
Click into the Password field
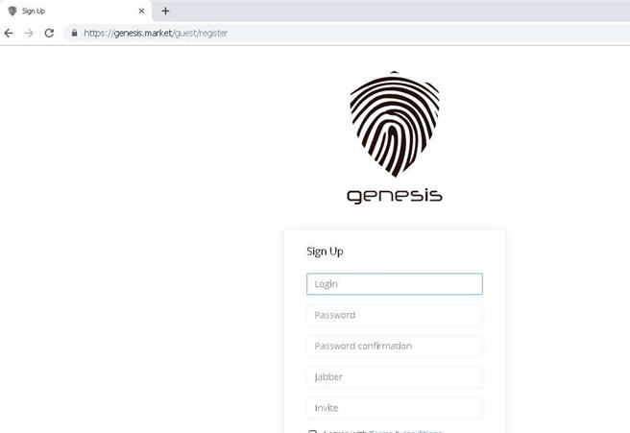[x=395, y=315]
